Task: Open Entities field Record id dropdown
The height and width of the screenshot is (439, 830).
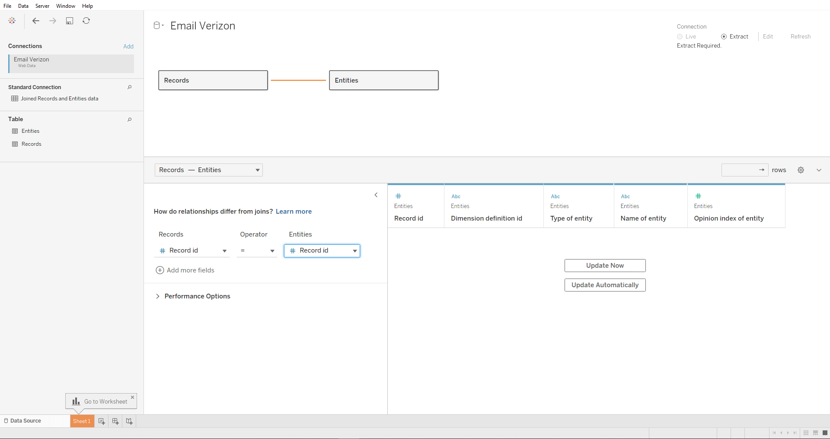Action: (322, 251)
